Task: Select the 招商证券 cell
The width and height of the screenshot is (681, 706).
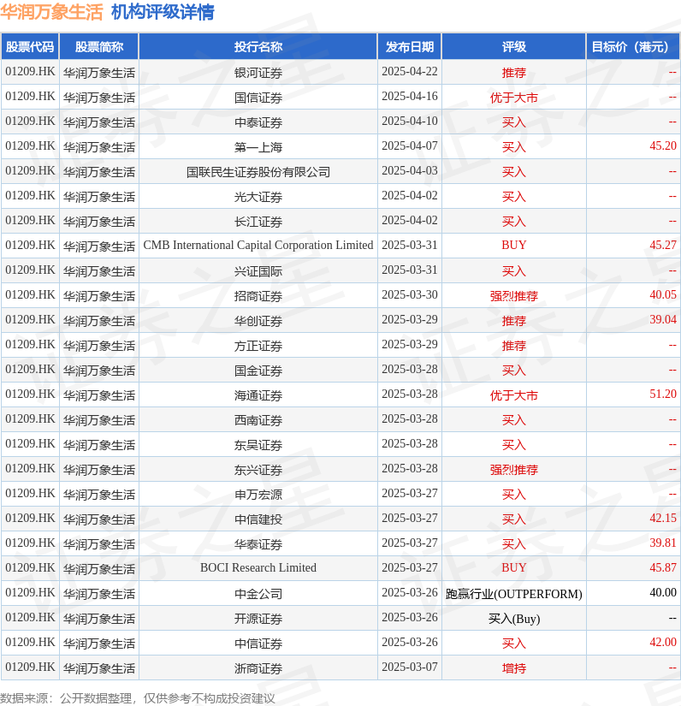Action: (258, 296)
